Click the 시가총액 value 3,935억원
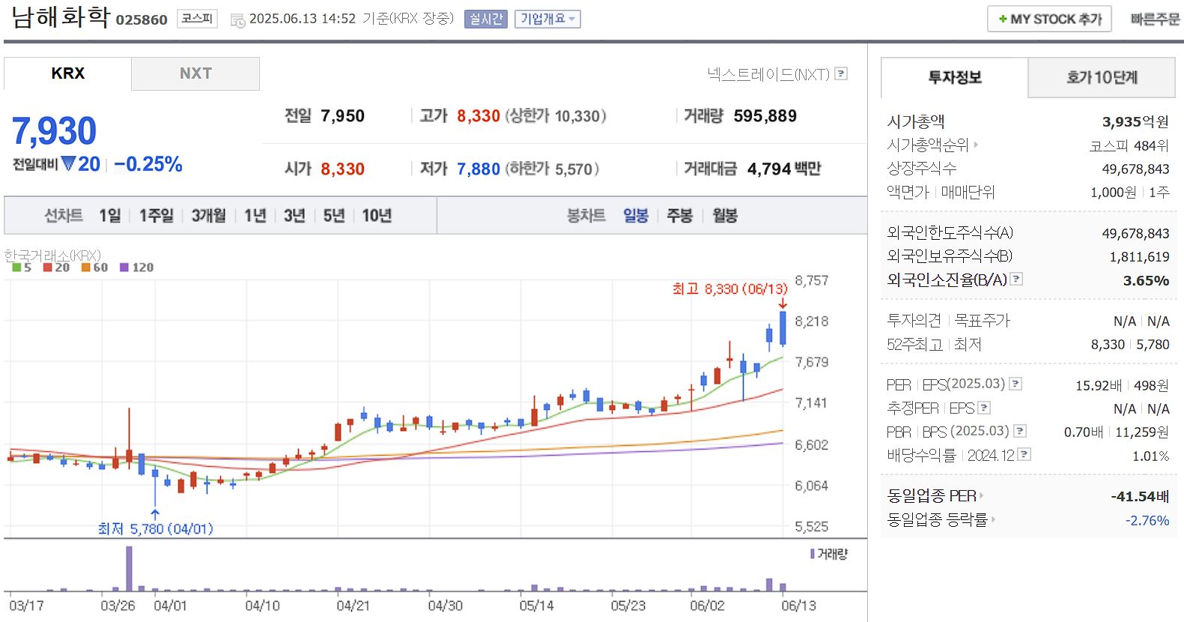This screenshot has height=622, width=1184. pos(1135,121)
